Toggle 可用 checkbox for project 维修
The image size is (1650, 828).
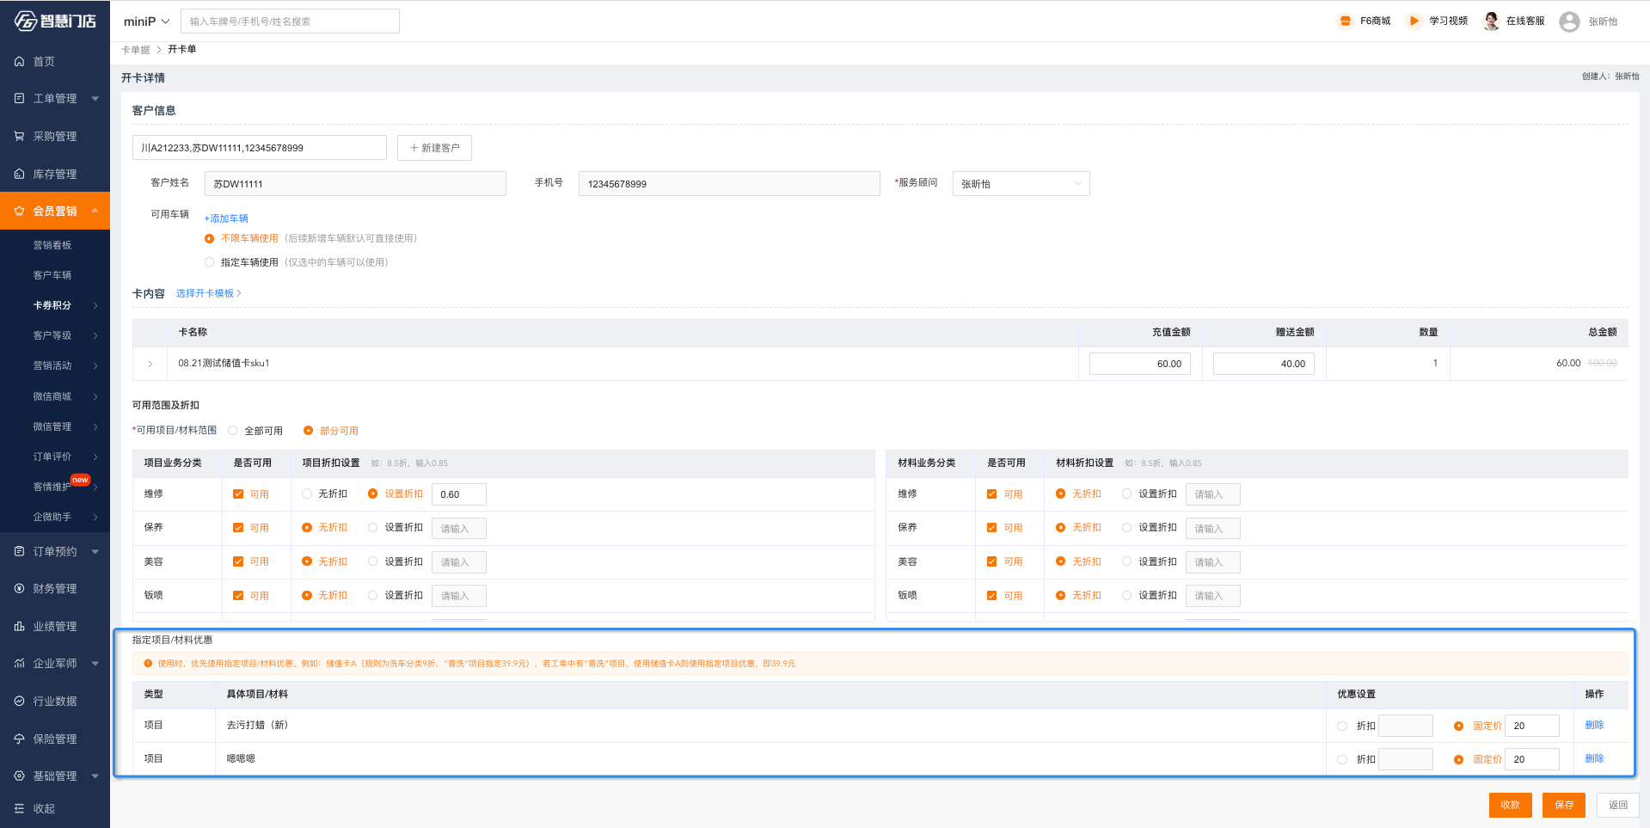pos(238,494)
